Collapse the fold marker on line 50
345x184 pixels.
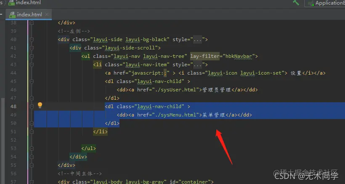(32, 123)
